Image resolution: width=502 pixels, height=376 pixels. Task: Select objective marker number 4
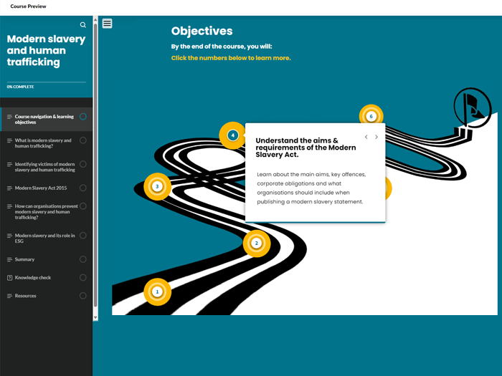pyautogui.click(x=233, y=135)
